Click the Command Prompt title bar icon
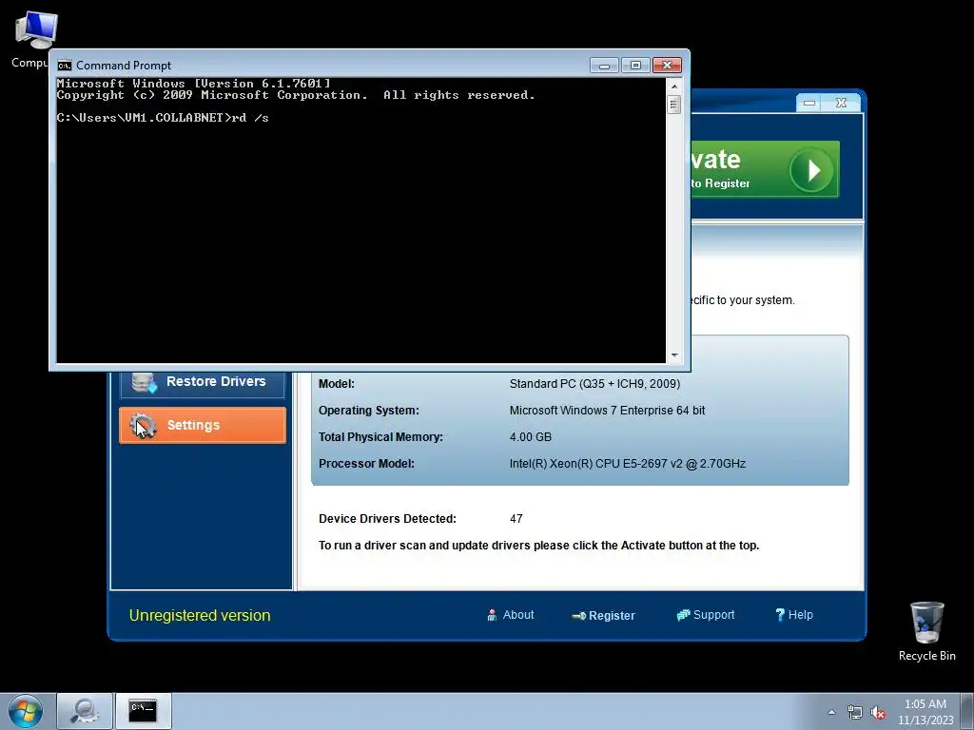974x730 pixels. 65,66
